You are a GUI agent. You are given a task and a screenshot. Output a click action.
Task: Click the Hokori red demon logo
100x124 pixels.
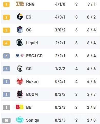[x=20, y=81]
